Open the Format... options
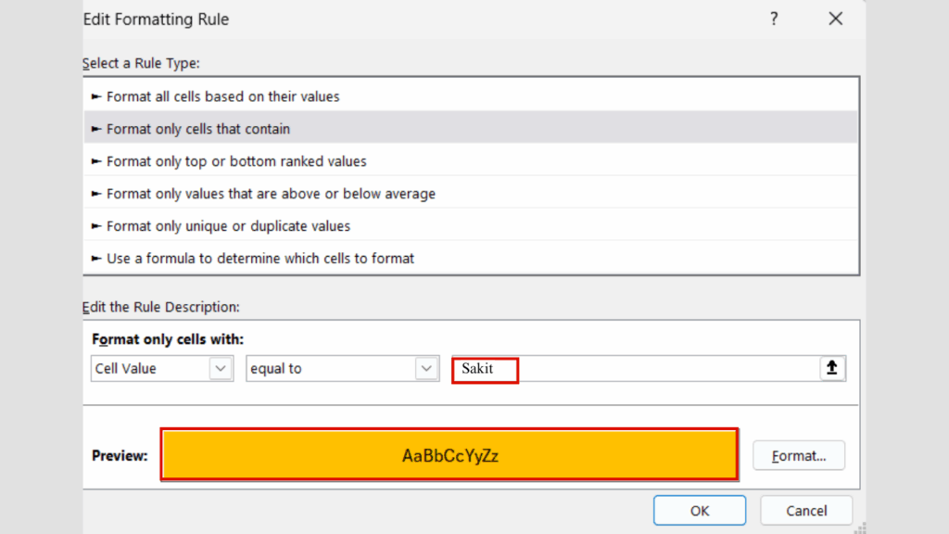 click(798, 455)
